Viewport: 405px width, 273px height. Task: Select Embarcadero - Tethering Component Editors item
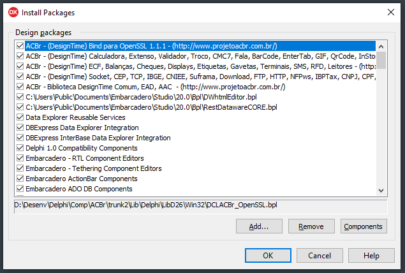(94, 168)
